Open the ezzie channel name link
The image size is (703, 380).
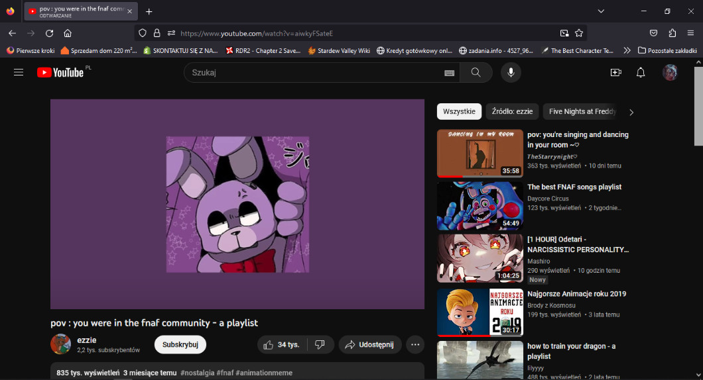(x=87, y=340)
